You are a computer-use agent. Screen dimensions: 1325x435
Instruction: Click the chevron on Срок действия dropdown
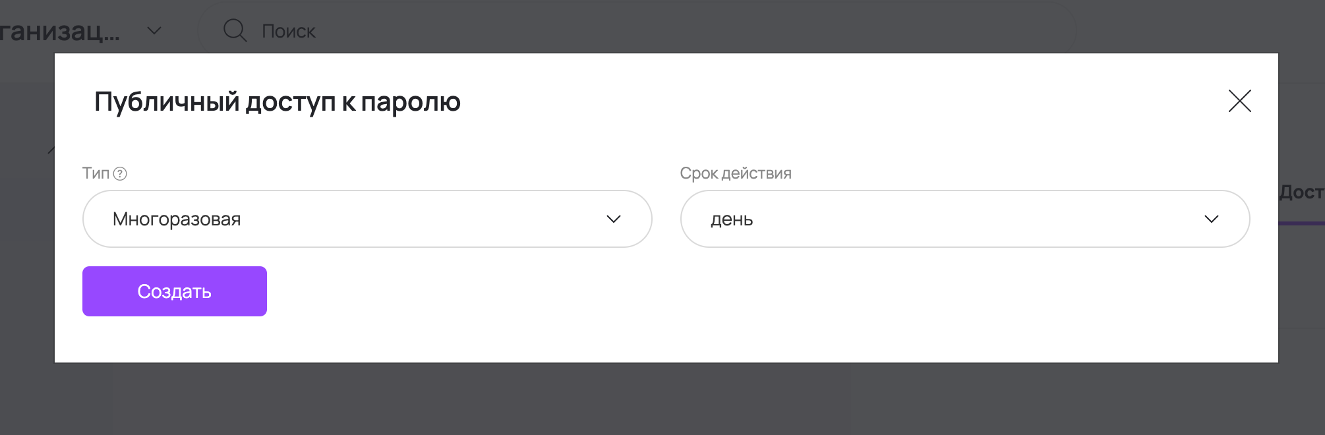[x=1213, y=219]
